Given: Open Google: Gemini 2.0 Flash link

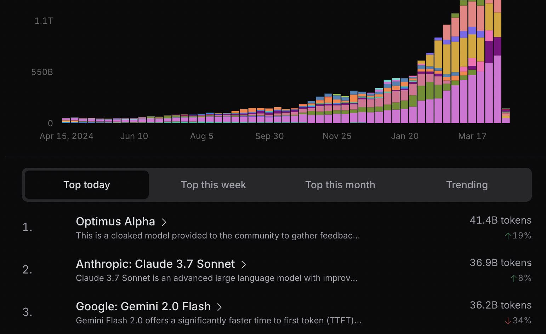Looking at the screenshot, I should 143,306.
